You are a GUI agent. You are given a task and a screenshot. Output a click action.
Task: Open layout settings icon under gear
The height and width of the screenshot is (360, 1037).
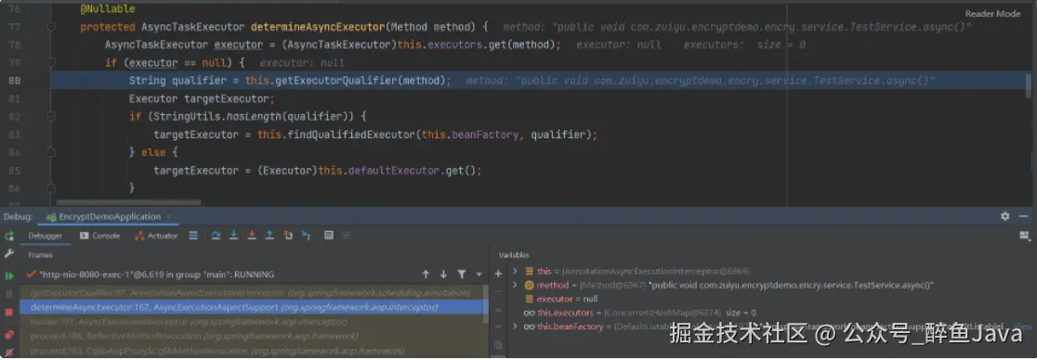click(x=1024, y=236)
